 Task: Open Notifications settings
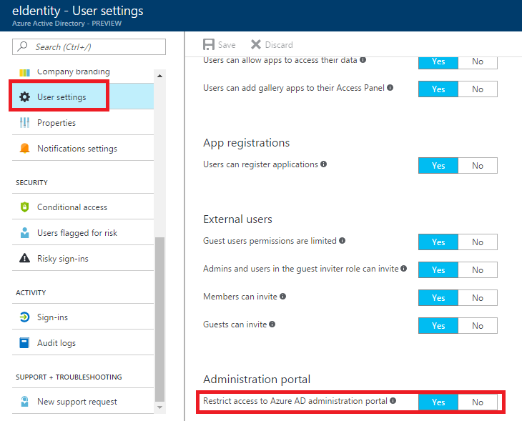(83, 148)
